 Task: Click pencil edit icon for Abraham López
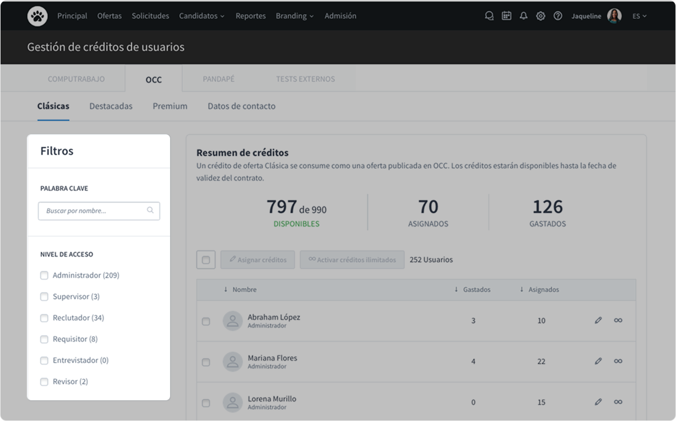[598, 320]
